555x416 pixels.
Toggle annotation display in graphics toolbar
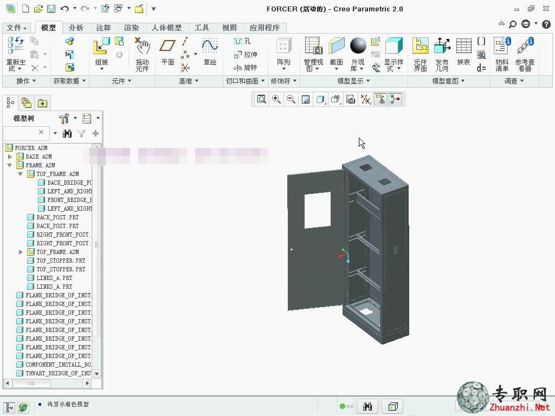pyautogui.click(x=380, y=100)
